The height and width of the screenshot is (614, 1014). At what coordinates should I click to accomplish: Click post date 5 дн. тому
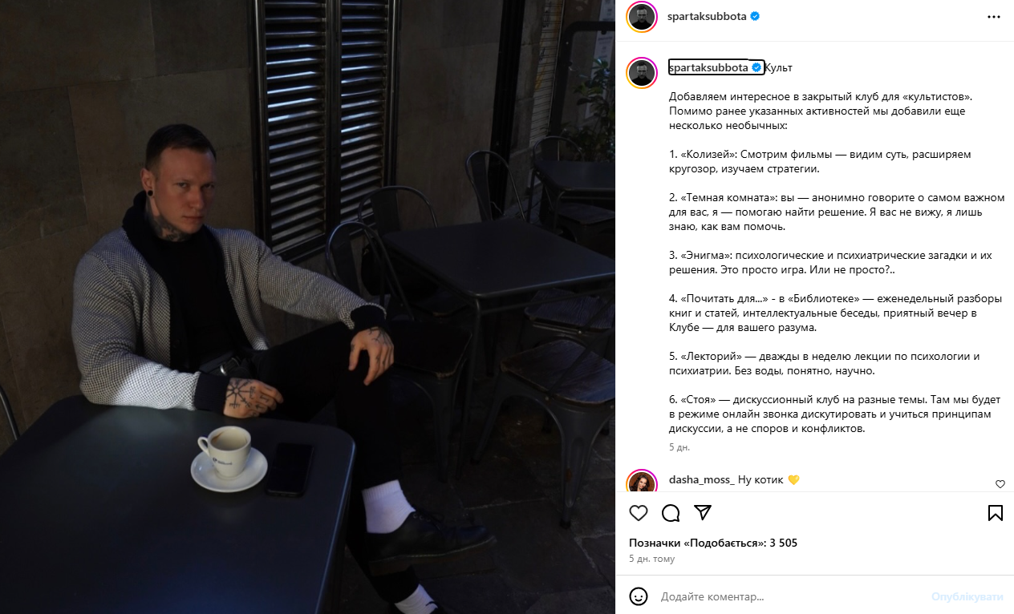tap(652, 559)
